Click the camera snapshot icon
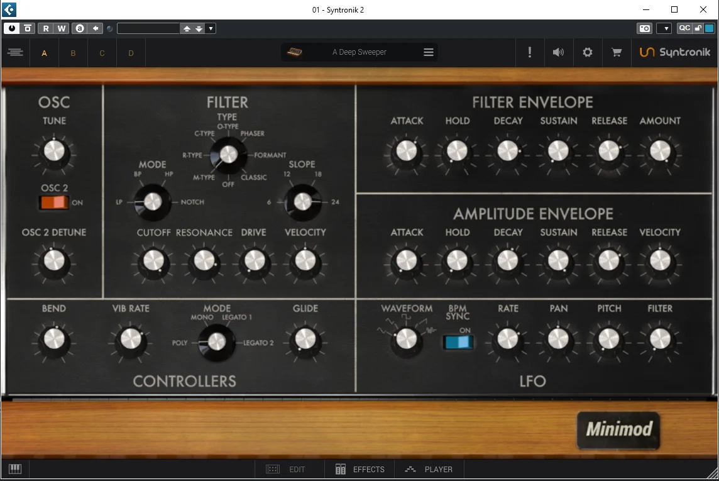Viewport: 719px width, 481px height. 645,28
